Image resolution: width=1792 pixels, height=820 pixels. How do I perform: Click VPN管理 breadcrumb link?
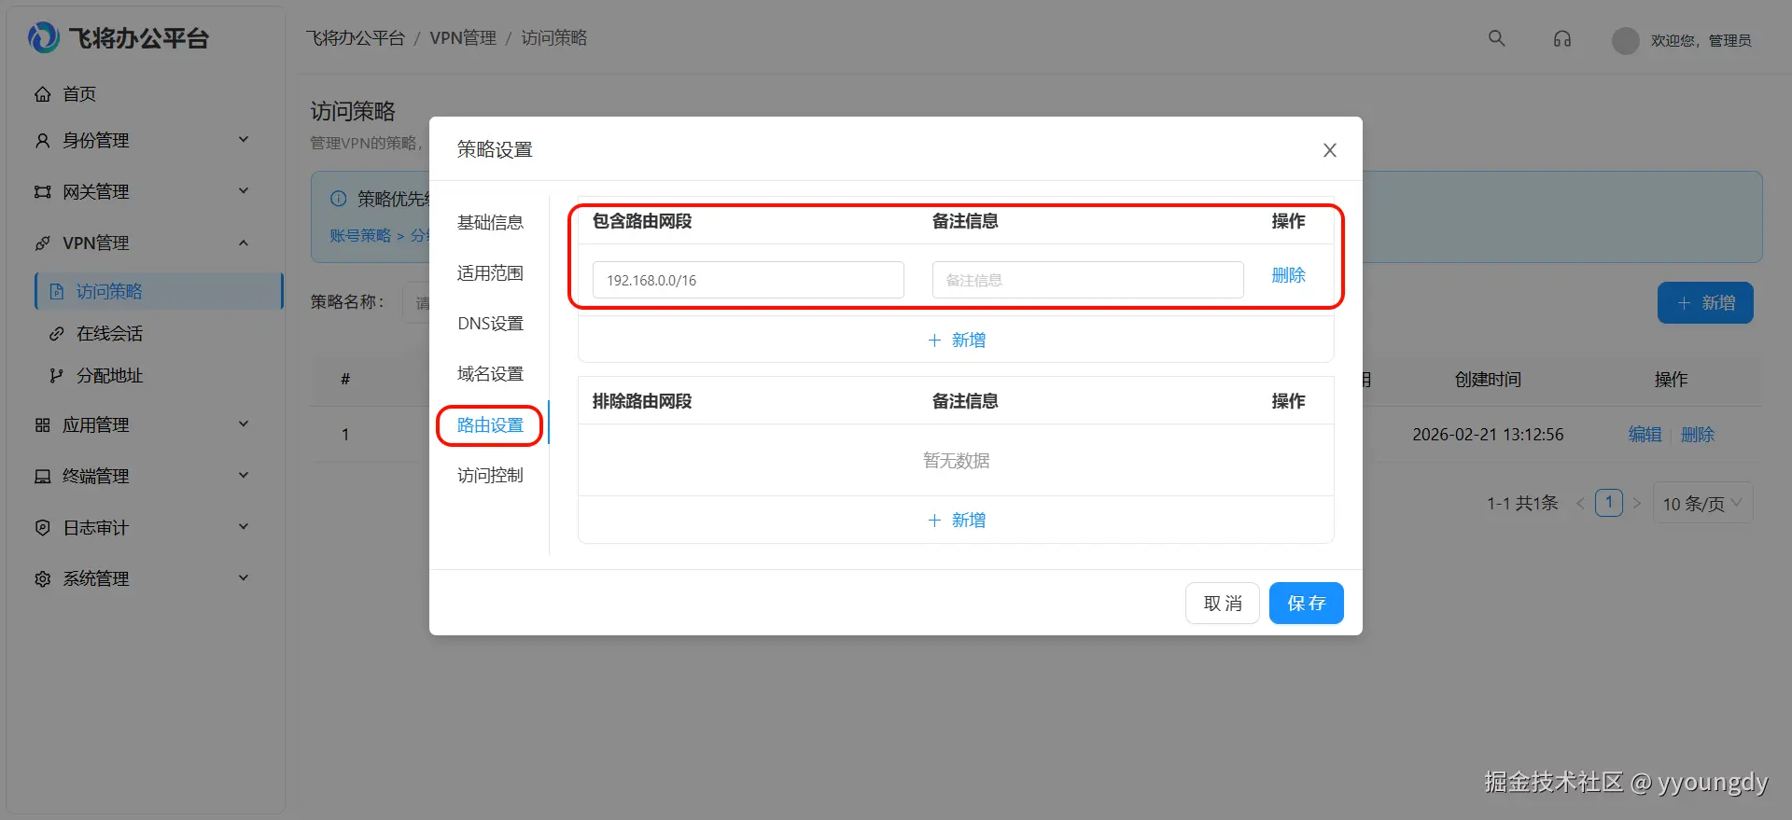[x=463, y=38]
